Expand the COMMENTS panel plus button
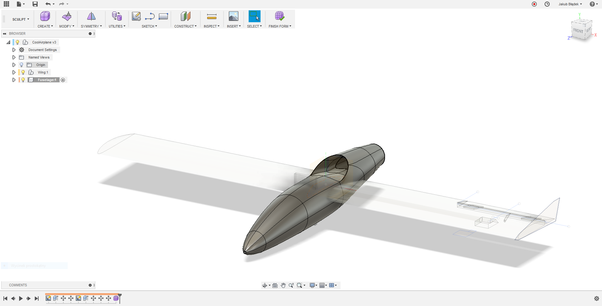 [90, 285]
